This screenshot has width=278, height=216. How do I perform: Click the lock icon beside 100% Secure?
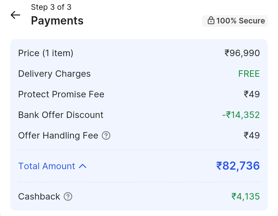[211, 21]
